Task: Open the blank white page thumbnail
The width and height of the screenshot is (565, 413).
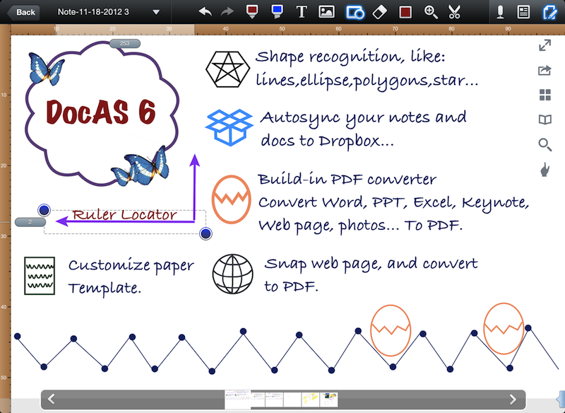Action: 292,400
